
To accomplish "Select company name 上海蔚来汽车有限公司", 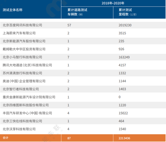I will [x=19, y=33].
